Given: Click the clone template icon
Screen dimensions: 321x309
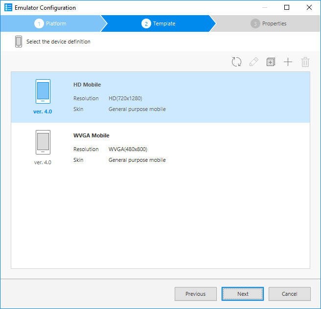Looking at the screenshot, I should point(271,62).
